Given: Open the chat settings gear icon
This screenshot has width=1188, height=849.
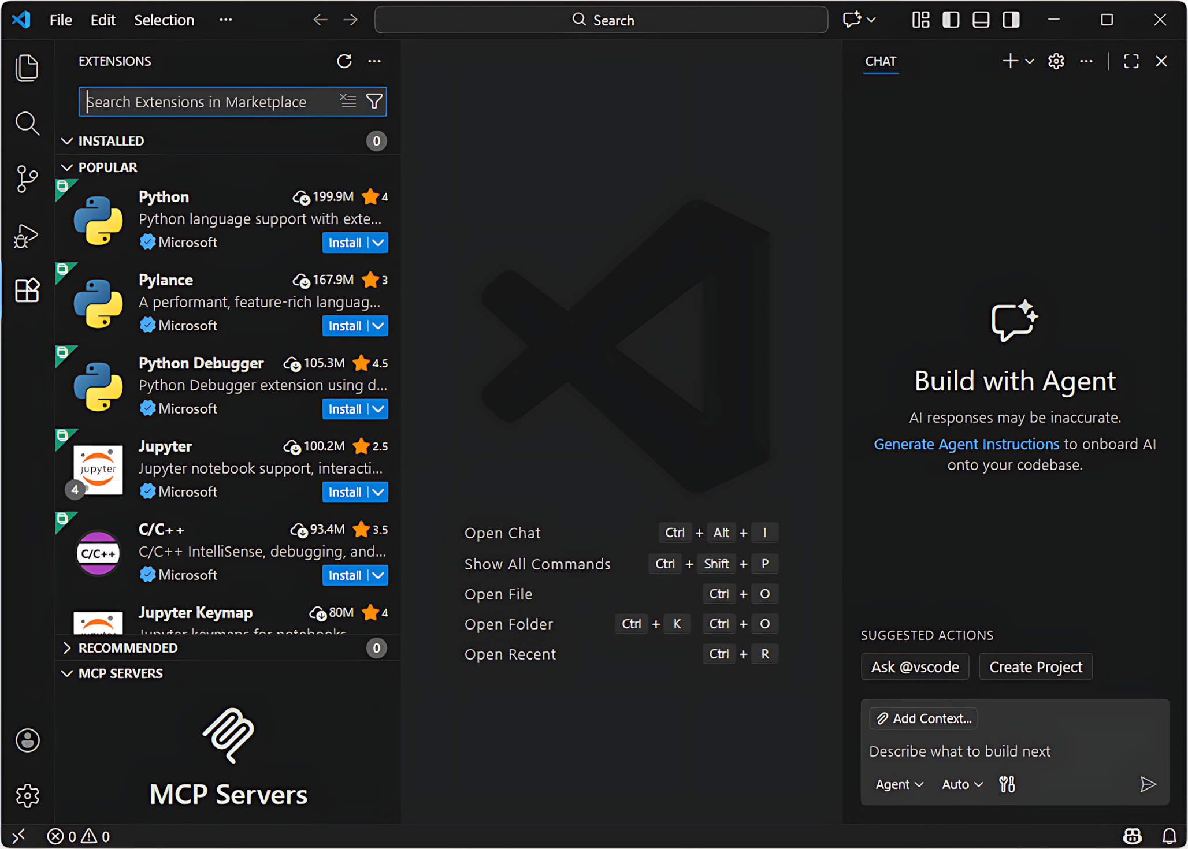Looking at the screenshot, I should coord(1056,61).
